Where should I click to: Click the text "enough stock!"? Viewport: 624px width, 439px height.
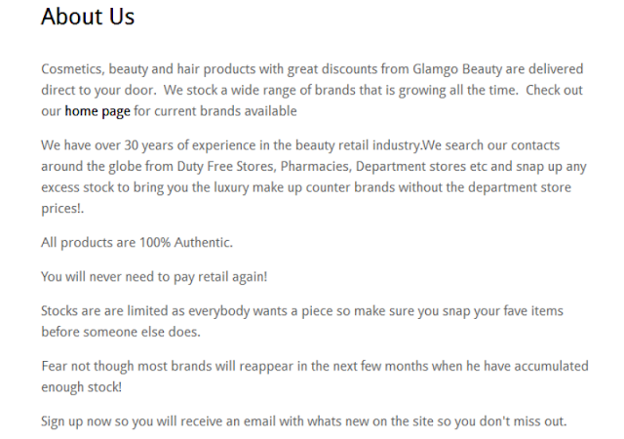coord(82,387)
